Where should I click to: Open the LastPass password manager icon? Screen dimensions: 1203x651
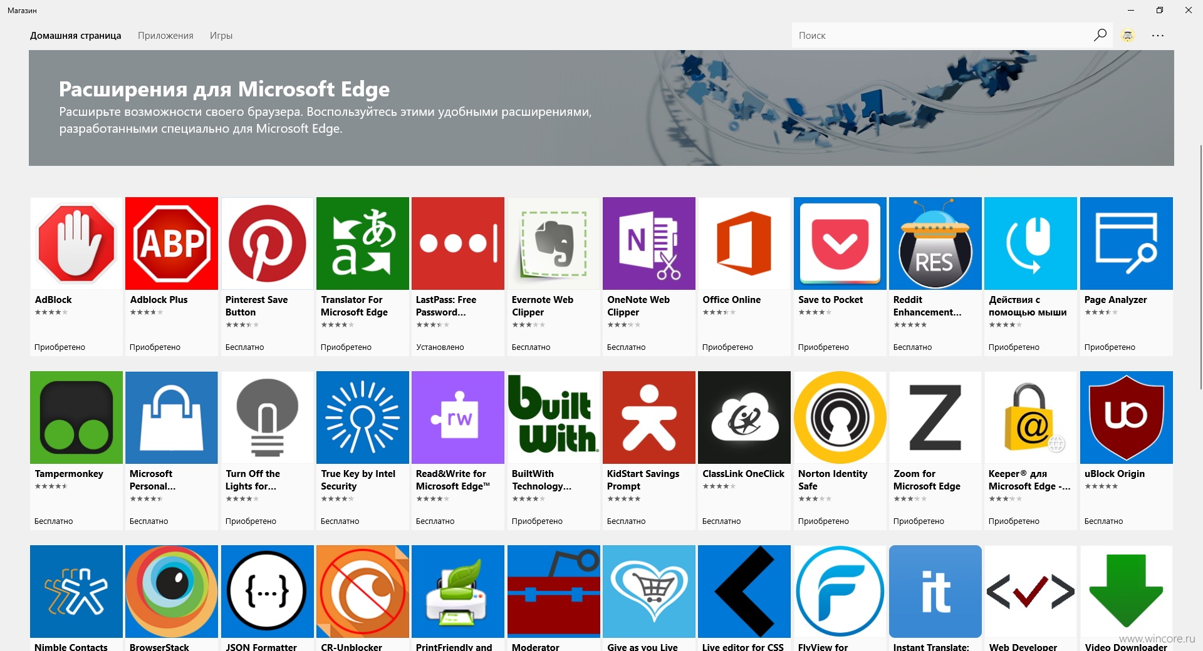(458, 243)
